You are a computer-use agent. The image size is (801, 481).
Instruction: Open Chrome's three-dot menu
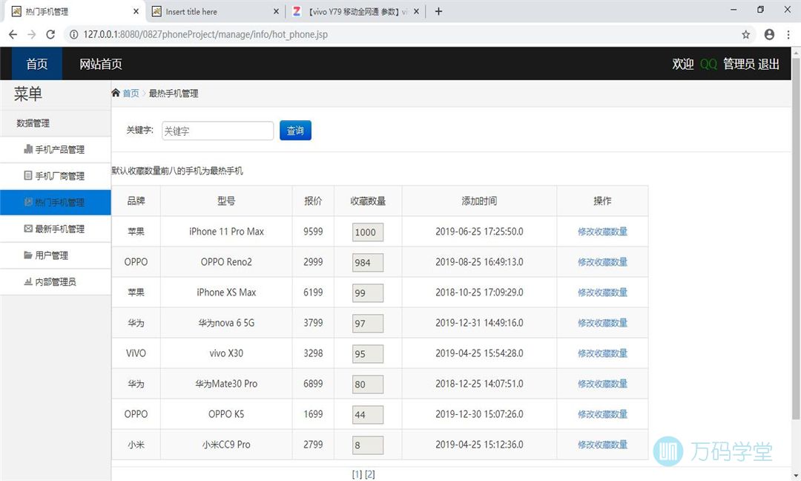pyautogui.click(x=789, y=34)
